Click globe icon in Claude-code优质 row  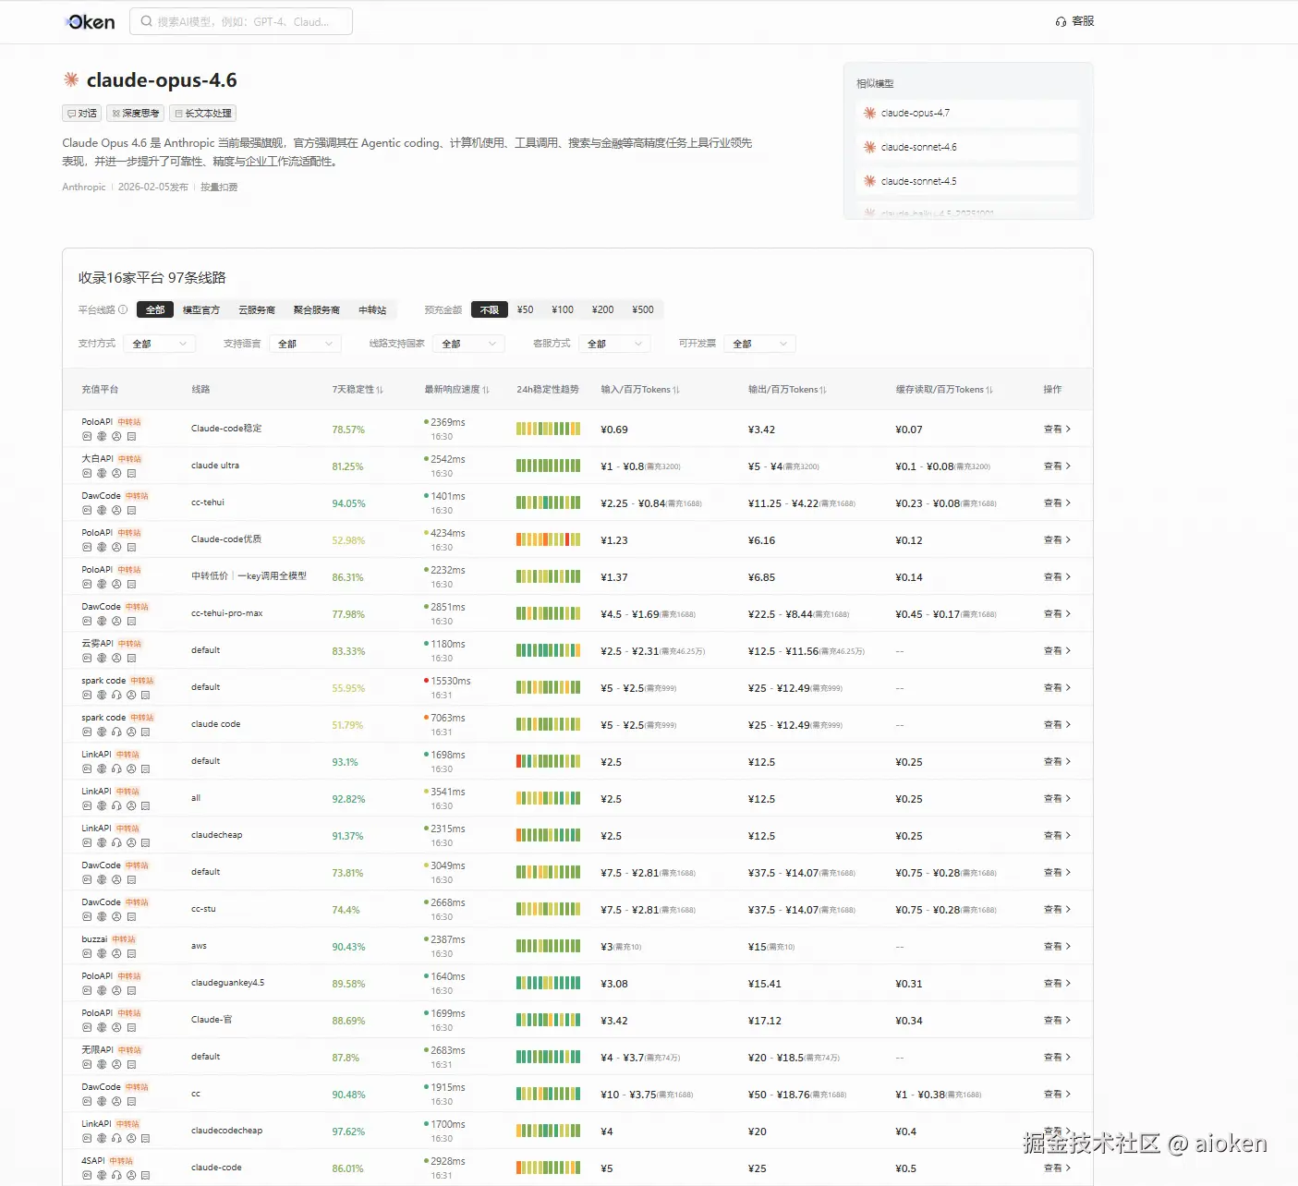(102, 547)
